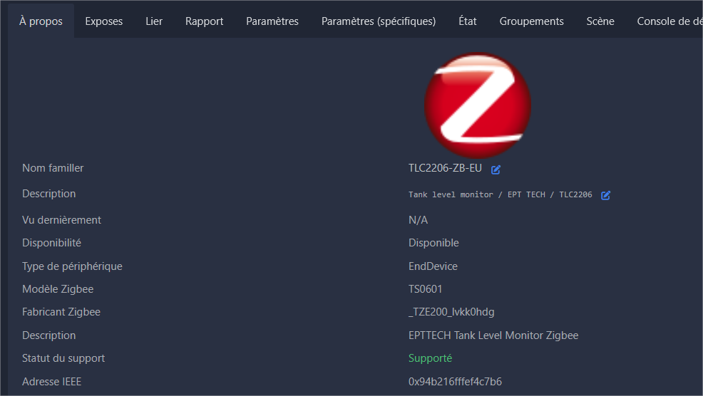Edit the friendly name TLC2206-ZB-EU

pos(496,170)
